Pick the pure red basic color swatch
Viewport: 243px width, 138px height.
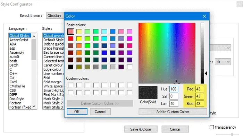[71, 38]
